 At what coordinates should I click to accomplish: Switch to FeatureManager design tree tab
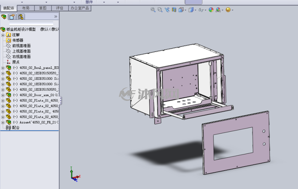pos(4,17)
